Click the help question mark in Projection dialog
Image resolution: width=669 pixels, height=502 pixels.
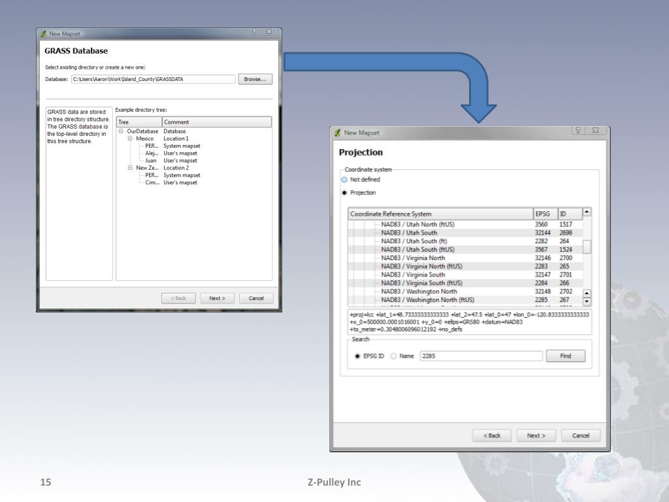coord(578,131)
